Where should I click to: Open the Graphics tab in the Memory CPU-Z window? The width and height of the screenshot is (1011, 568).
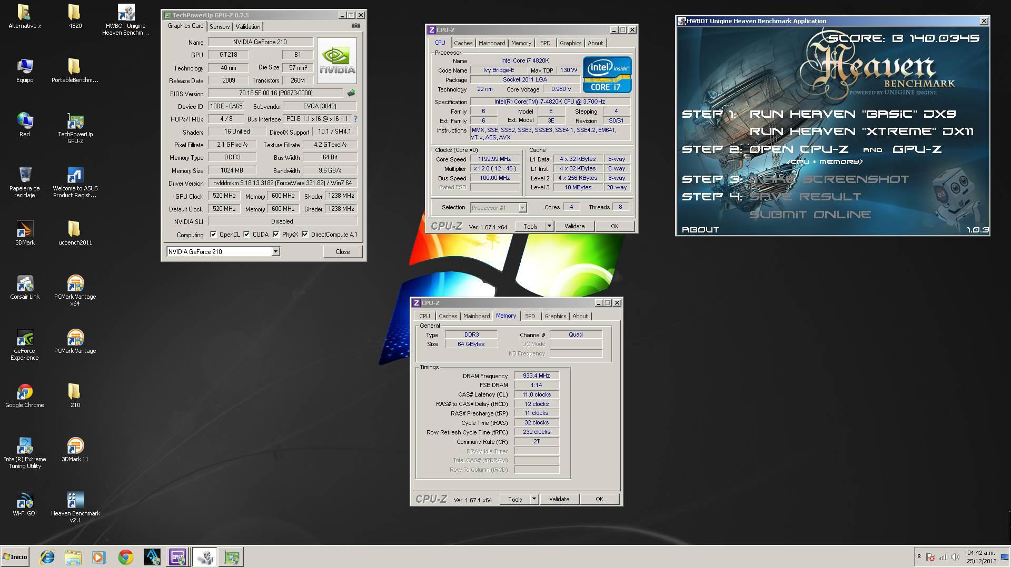click(556, 316)
